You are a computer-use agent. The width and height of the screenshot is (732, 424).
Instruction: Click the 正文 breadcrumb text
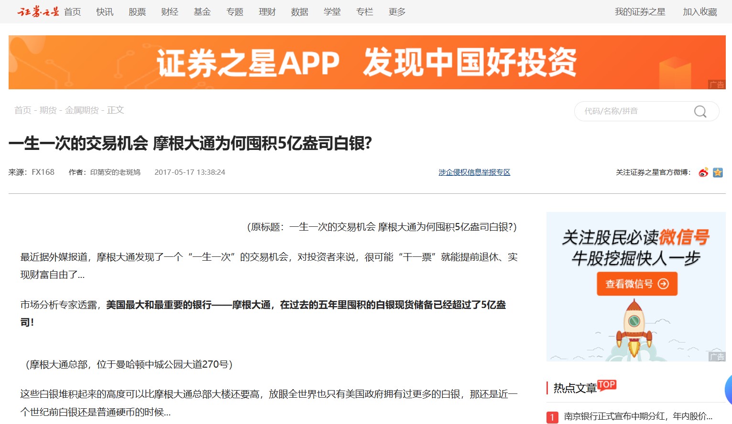pyautogui.click(x=116, y=110)
